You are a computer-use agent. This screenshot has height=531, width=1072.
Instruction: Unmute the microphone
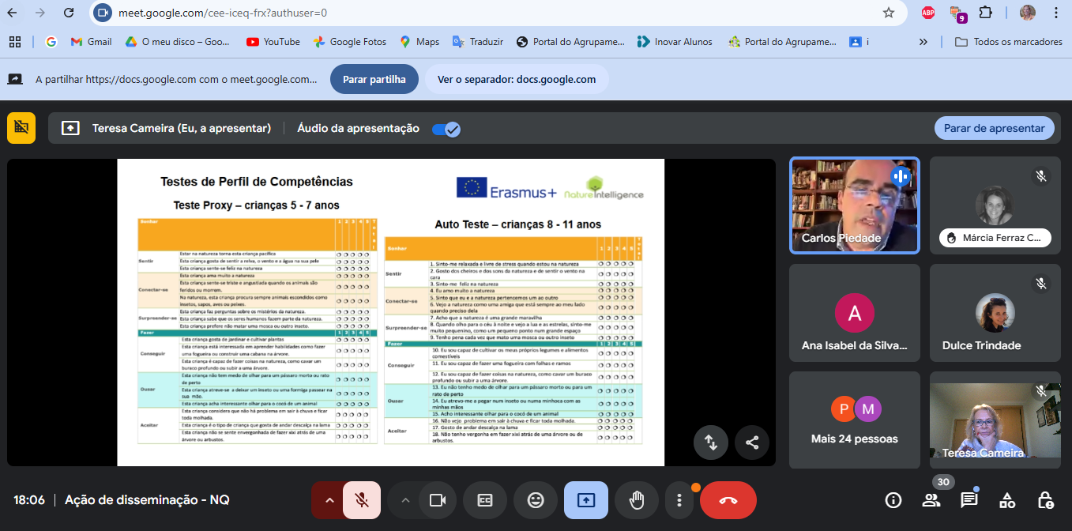coord(362,500)
